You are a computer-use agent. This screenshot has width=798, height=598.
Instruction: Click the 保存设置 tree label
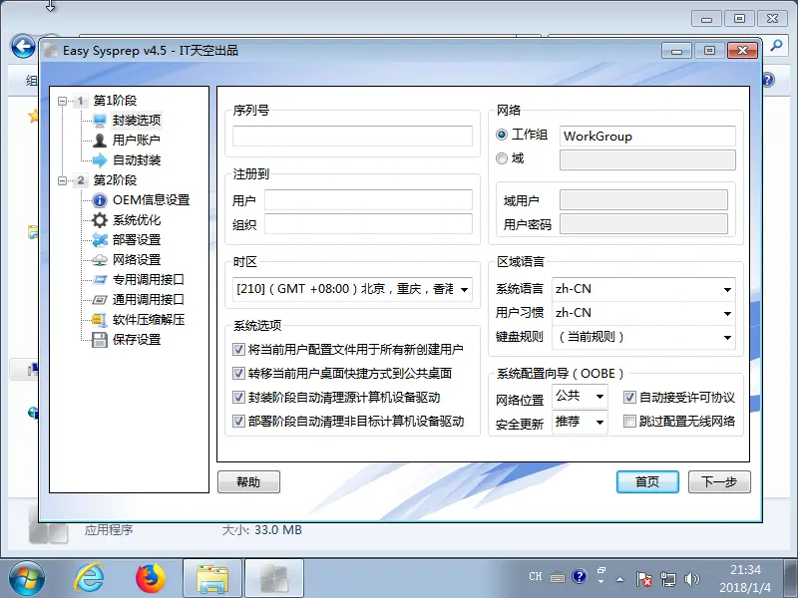137,340
